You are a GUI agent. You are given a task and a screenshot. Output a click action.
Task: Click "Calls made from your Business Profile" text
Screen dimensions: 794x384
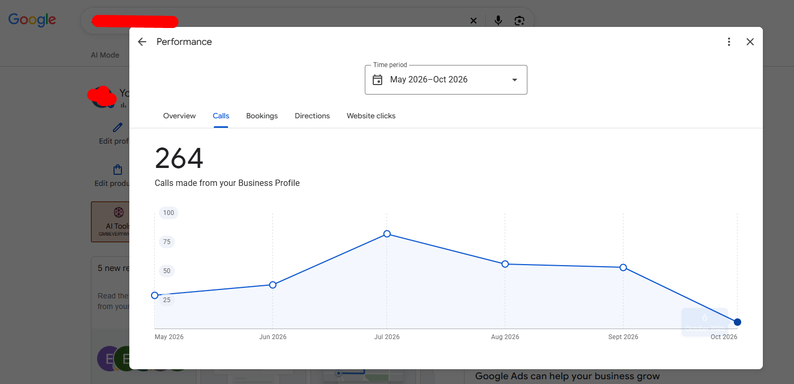click(227, 183)
